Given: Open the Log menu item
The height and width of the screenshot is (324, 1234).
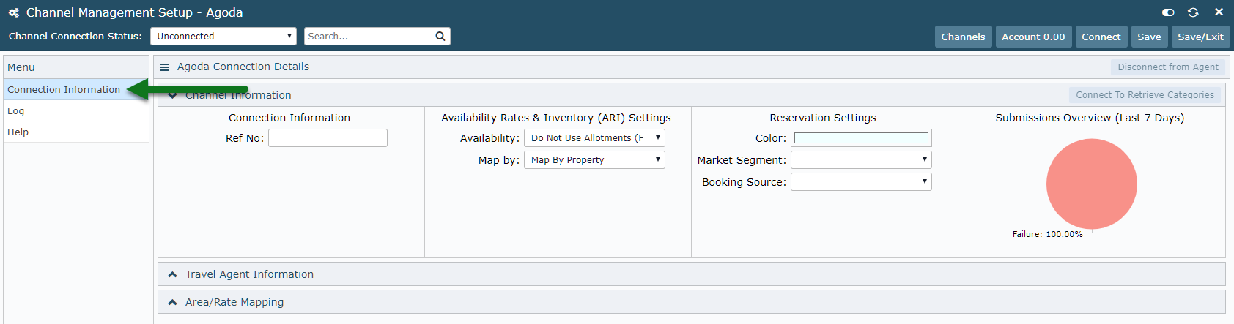Looking at the screenshot, I should pos(76,110).
